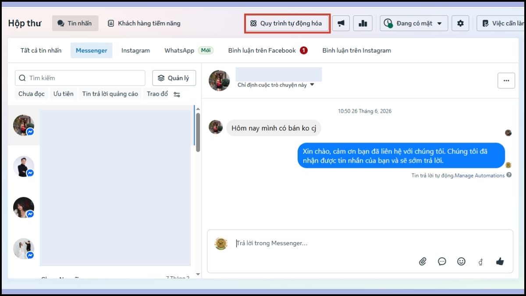Viewport: 526px width, 296px height.
Task: Click the paperclip attach file icon
Action: [423, 261]
